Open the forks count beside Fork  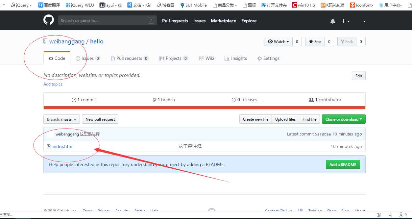[x=361, y=41]
